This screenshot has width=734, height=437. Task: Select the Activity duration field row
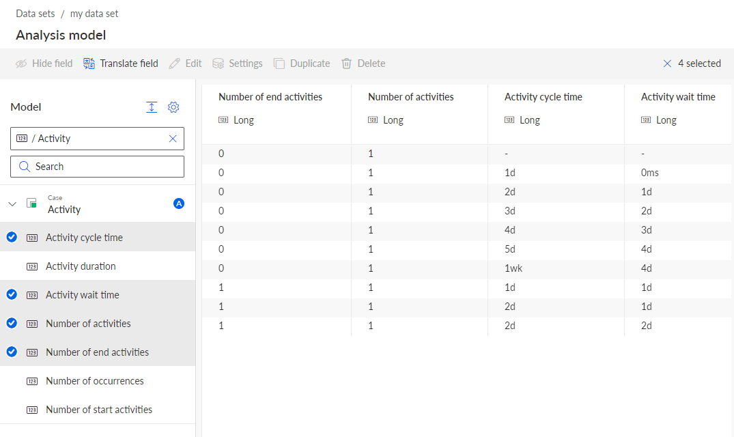coord(98,266)
